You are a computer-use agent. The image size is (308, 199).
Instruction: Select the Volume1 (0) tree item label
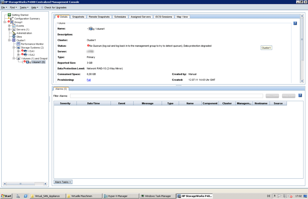pos(38,62)
